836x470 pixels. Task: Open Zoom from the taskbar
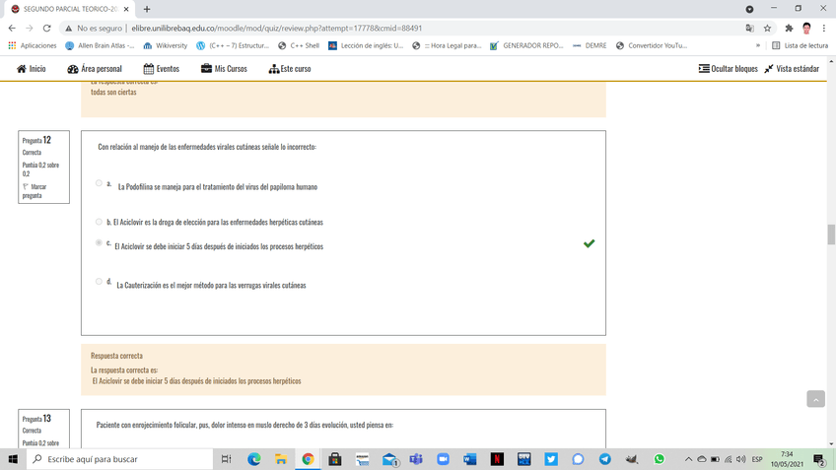coord(443,459)
